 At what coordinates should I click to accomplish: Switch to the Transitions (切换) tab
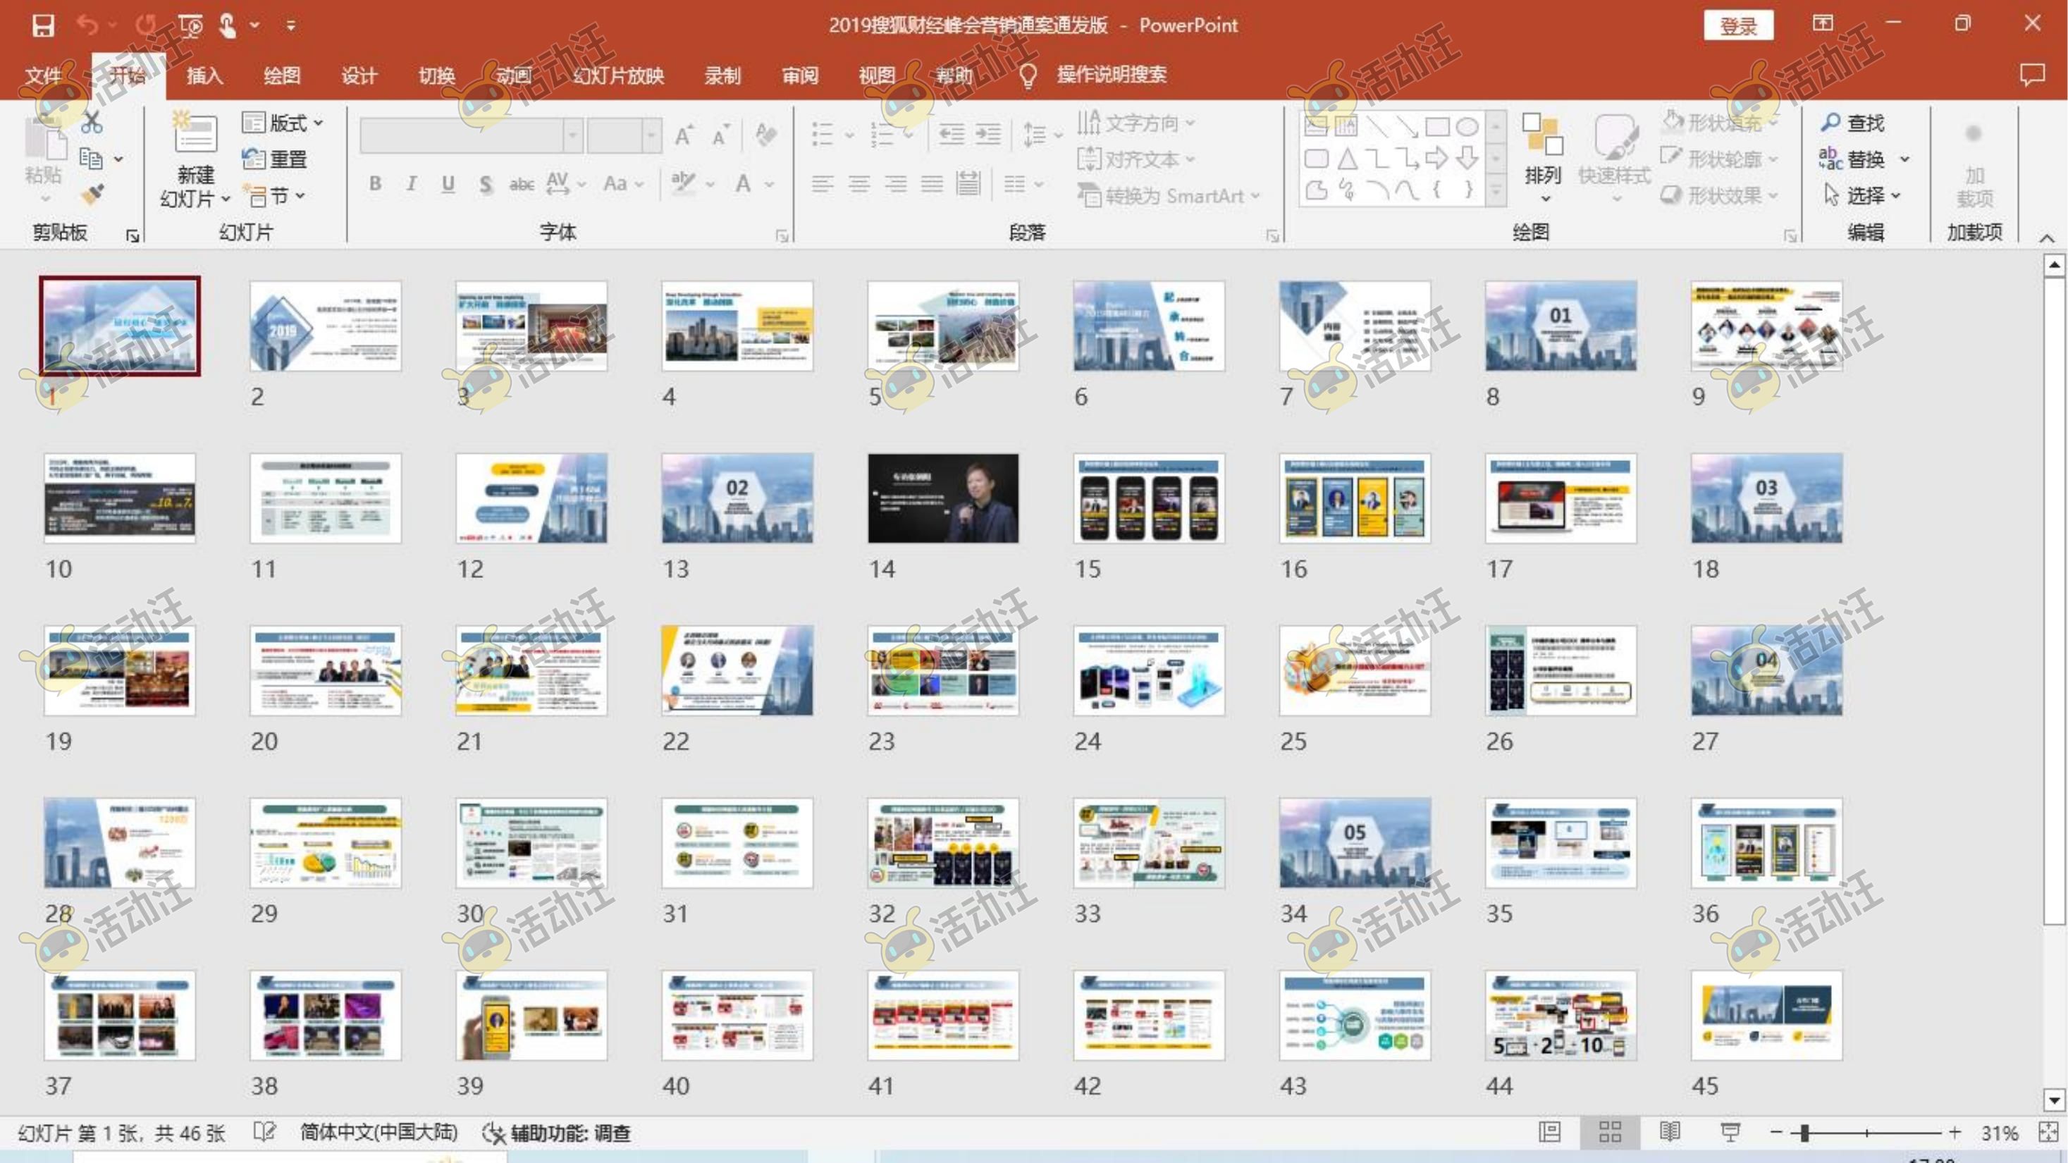pyautogui.click(x=437, y=75)
